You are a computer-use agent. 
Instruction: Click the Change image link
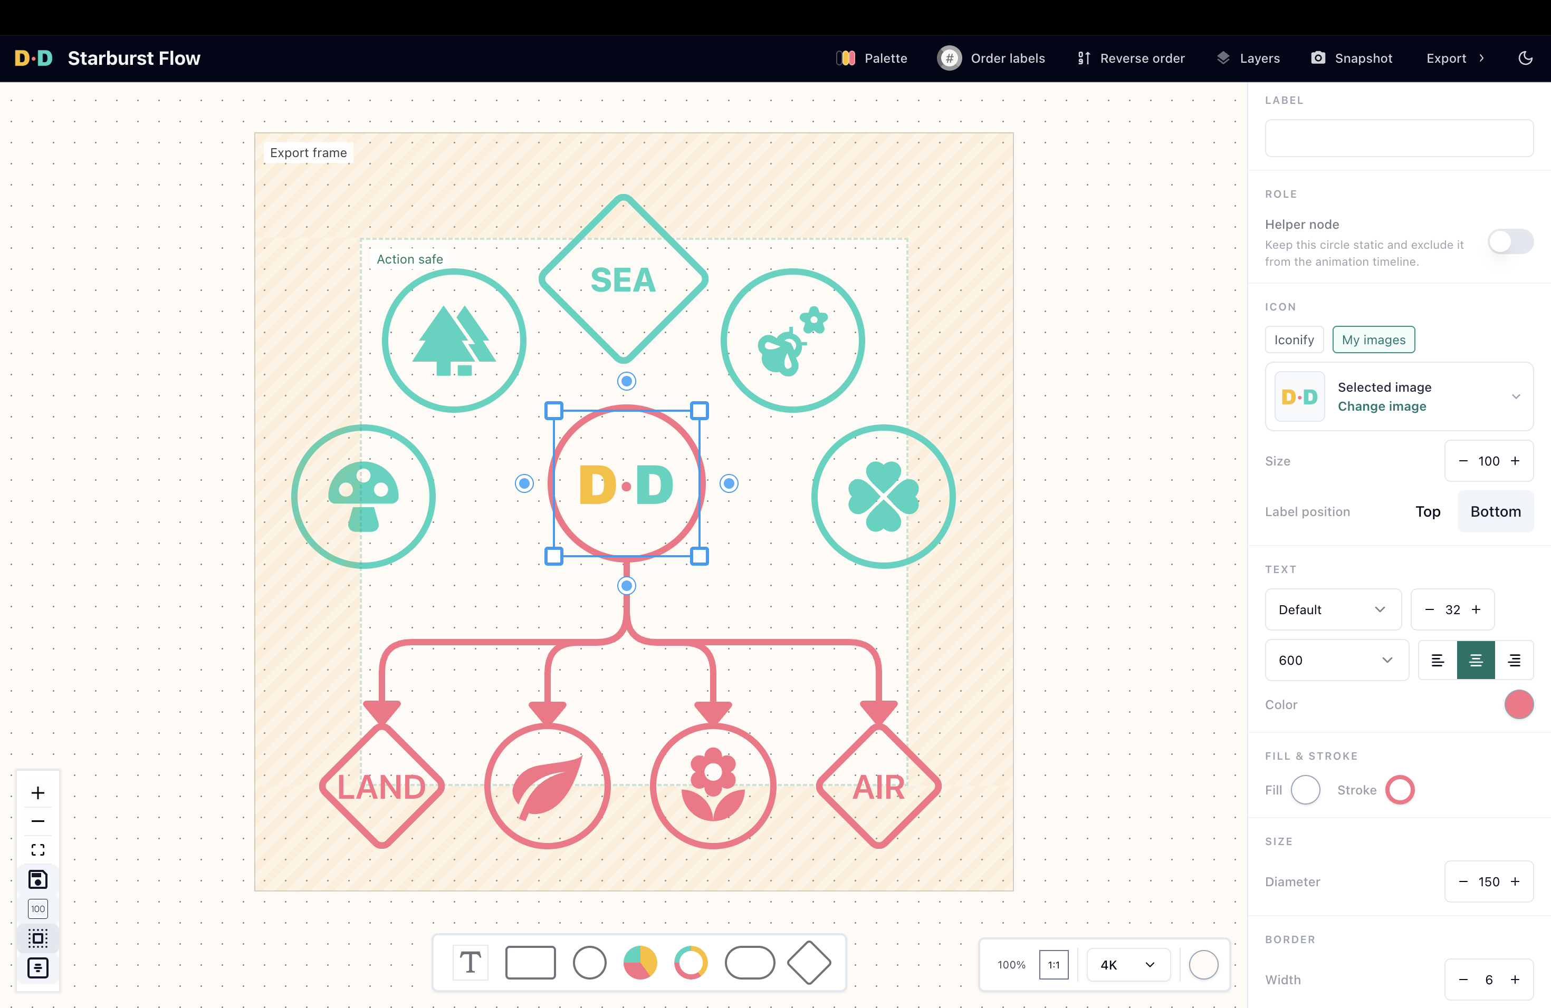pyautogui.click(x=1382, y=406)
